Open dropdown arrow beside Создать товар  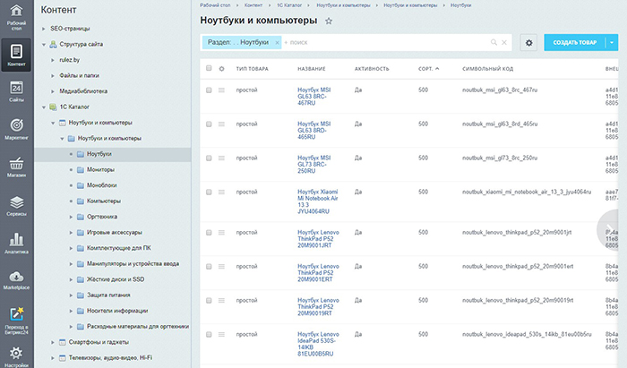point(612,42)
